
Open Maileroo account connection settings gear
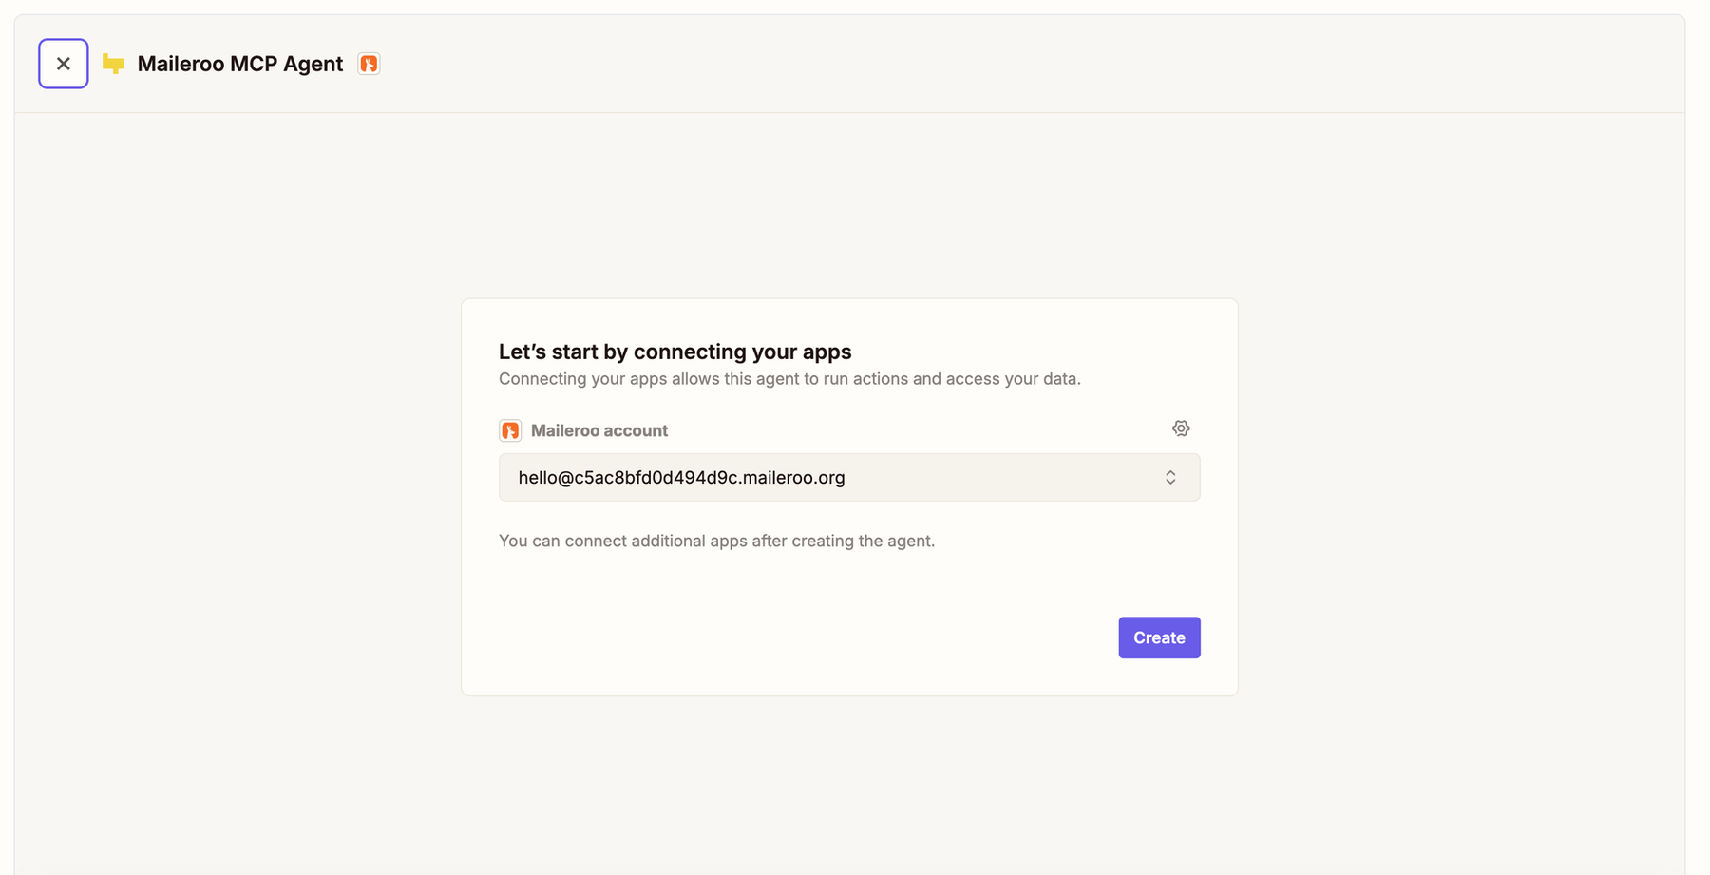tap(1181, 428)
